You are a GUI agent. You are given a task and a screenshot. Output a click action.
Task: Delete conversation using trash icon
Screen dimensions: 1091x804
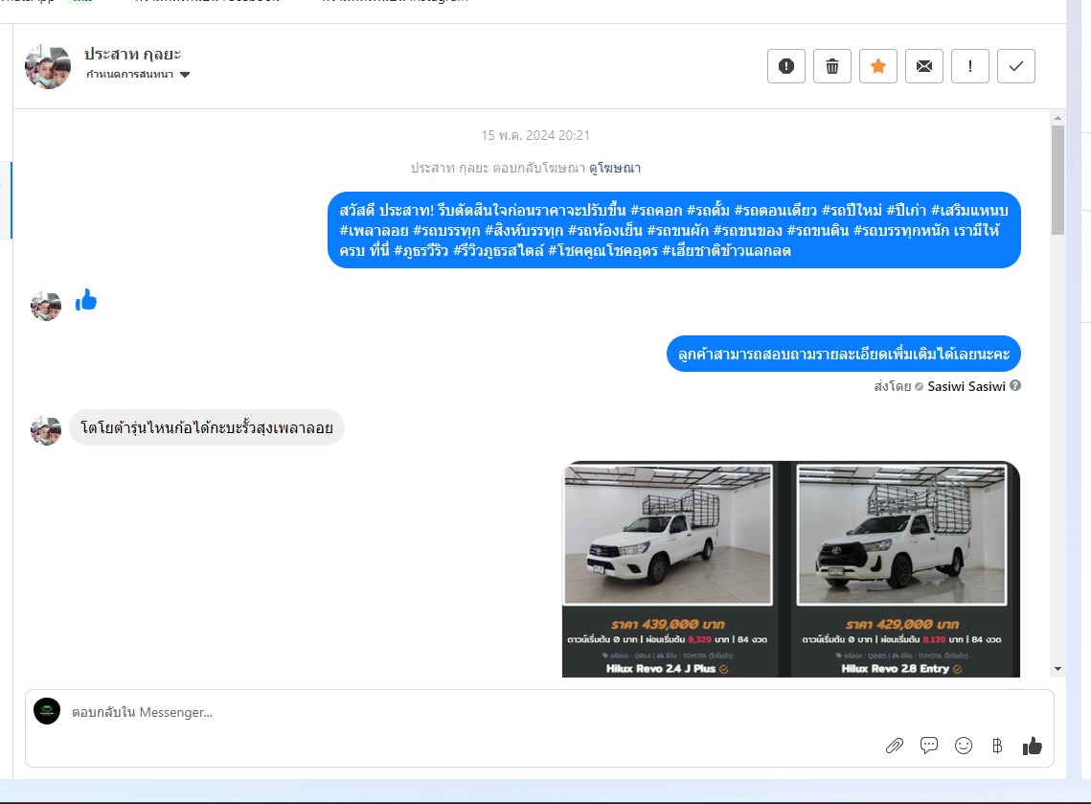click(832, 66)
